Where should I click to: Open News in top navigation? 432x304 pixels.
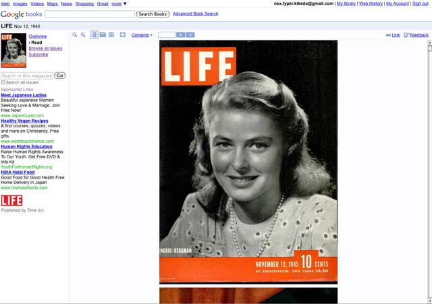66,4
